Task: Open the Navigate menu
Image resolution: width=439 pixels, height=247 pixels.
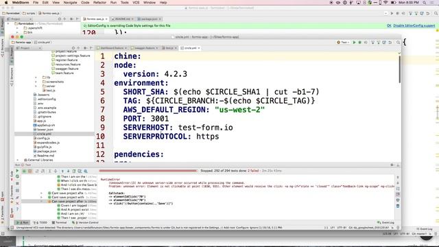Action: pos(70,3)
